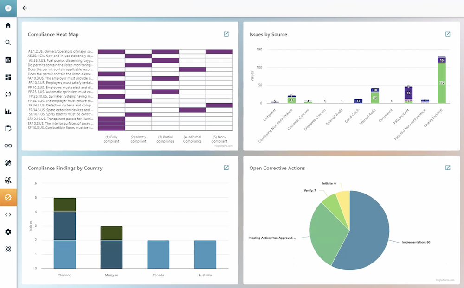Click the 'Malaysia' axis label

tap(111, 275)
